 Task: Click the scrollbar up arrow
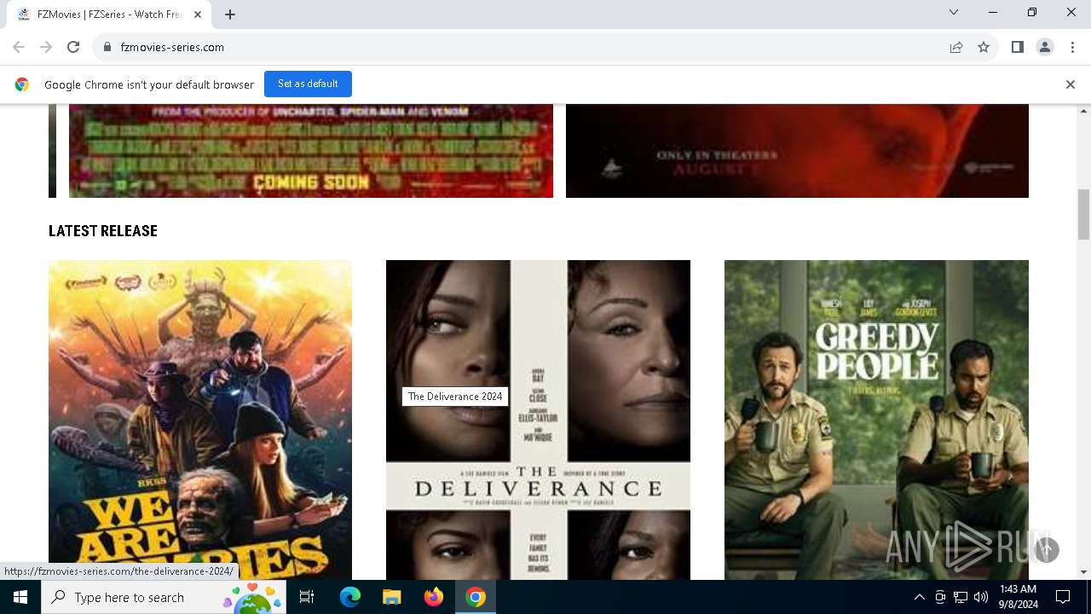pos(1084,111)
